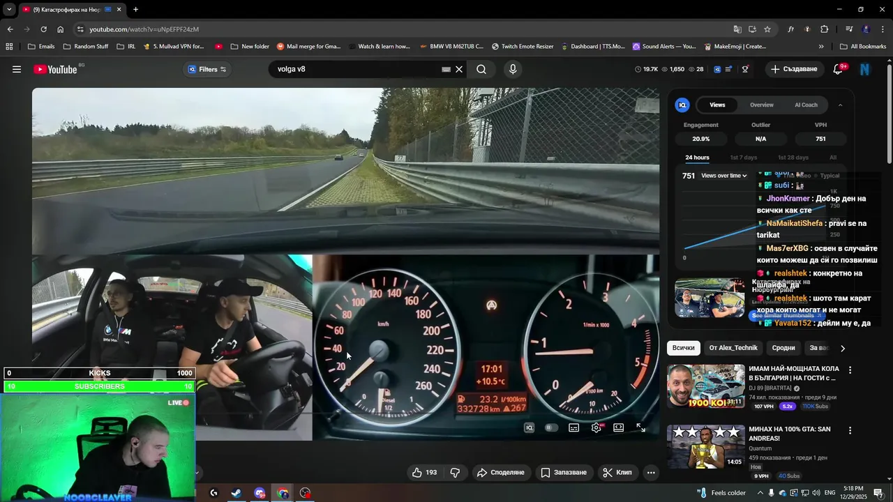This screenshot has width=893, height=502.
Task: Click the Клип clip button
Action: [x=617, y=472]
